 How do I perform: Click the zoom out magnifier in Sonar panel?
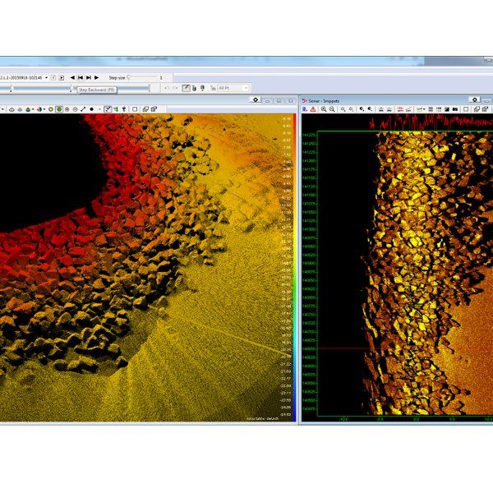332,109
